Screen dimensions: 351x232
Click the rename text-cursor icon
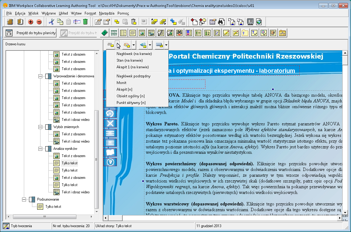77,22
